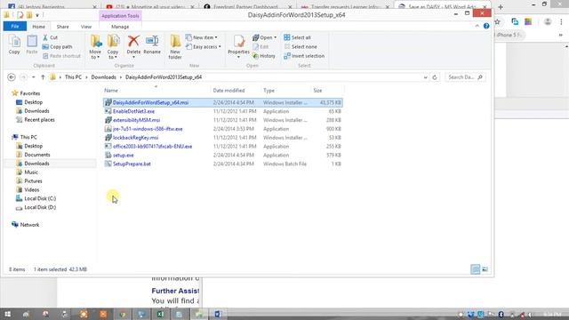Expand the Open dropdown in the ribbon

(x=265, y=37)
